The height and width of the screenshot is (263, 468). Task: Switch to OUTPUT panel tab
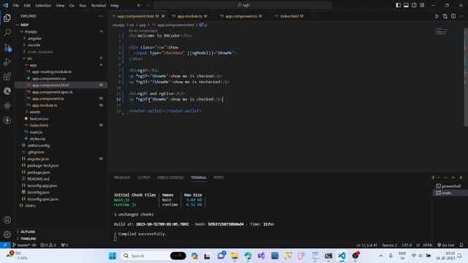[144, 178]
